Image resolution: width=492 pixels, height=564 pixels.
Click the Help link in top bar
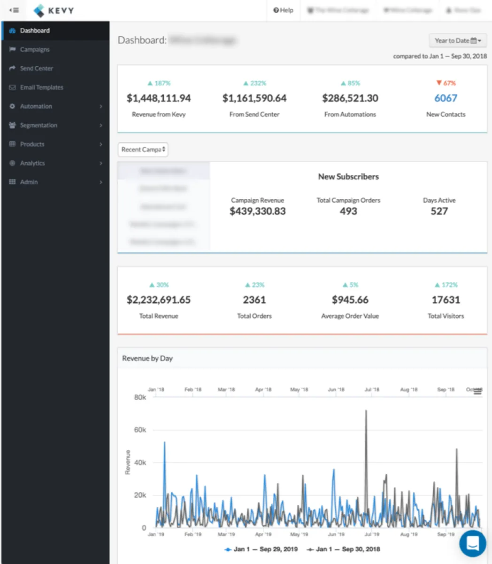(284, 10)
